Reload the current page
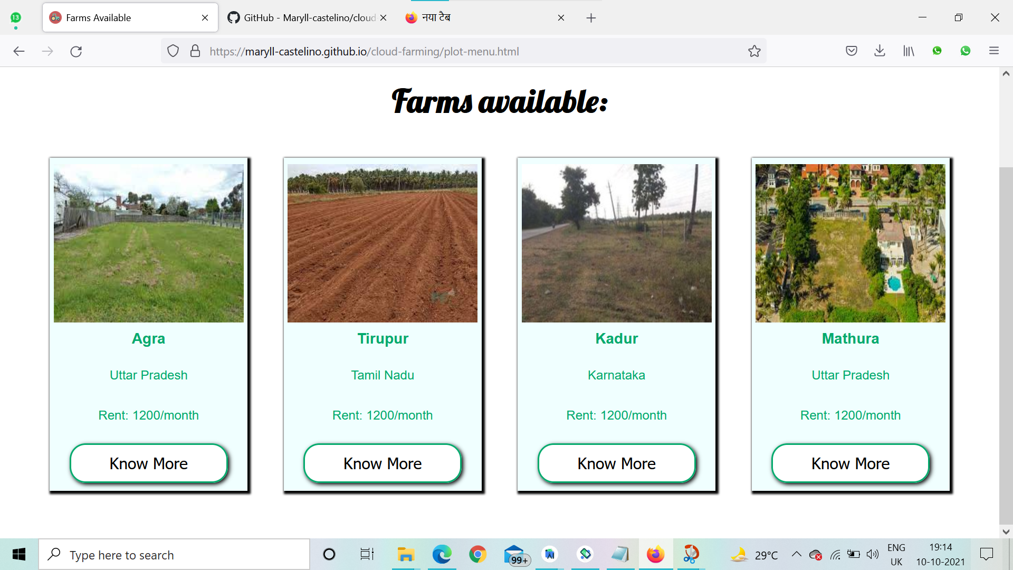Screen dimensions: 1013x570 76,51
